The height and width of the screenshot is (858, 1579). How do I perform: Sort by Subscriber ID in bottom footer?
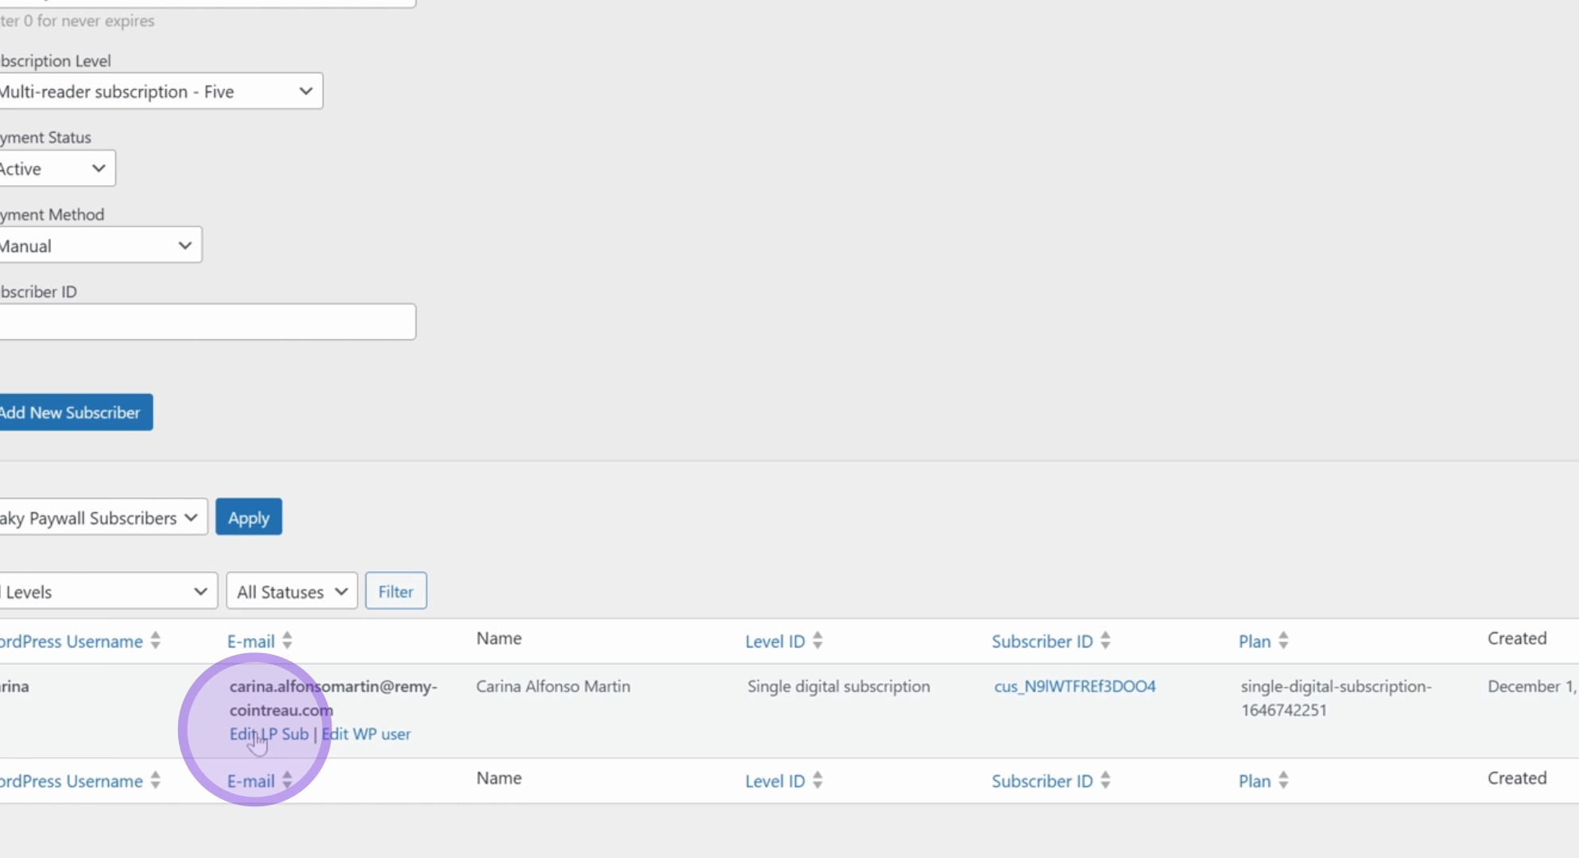click(1042, 781)
